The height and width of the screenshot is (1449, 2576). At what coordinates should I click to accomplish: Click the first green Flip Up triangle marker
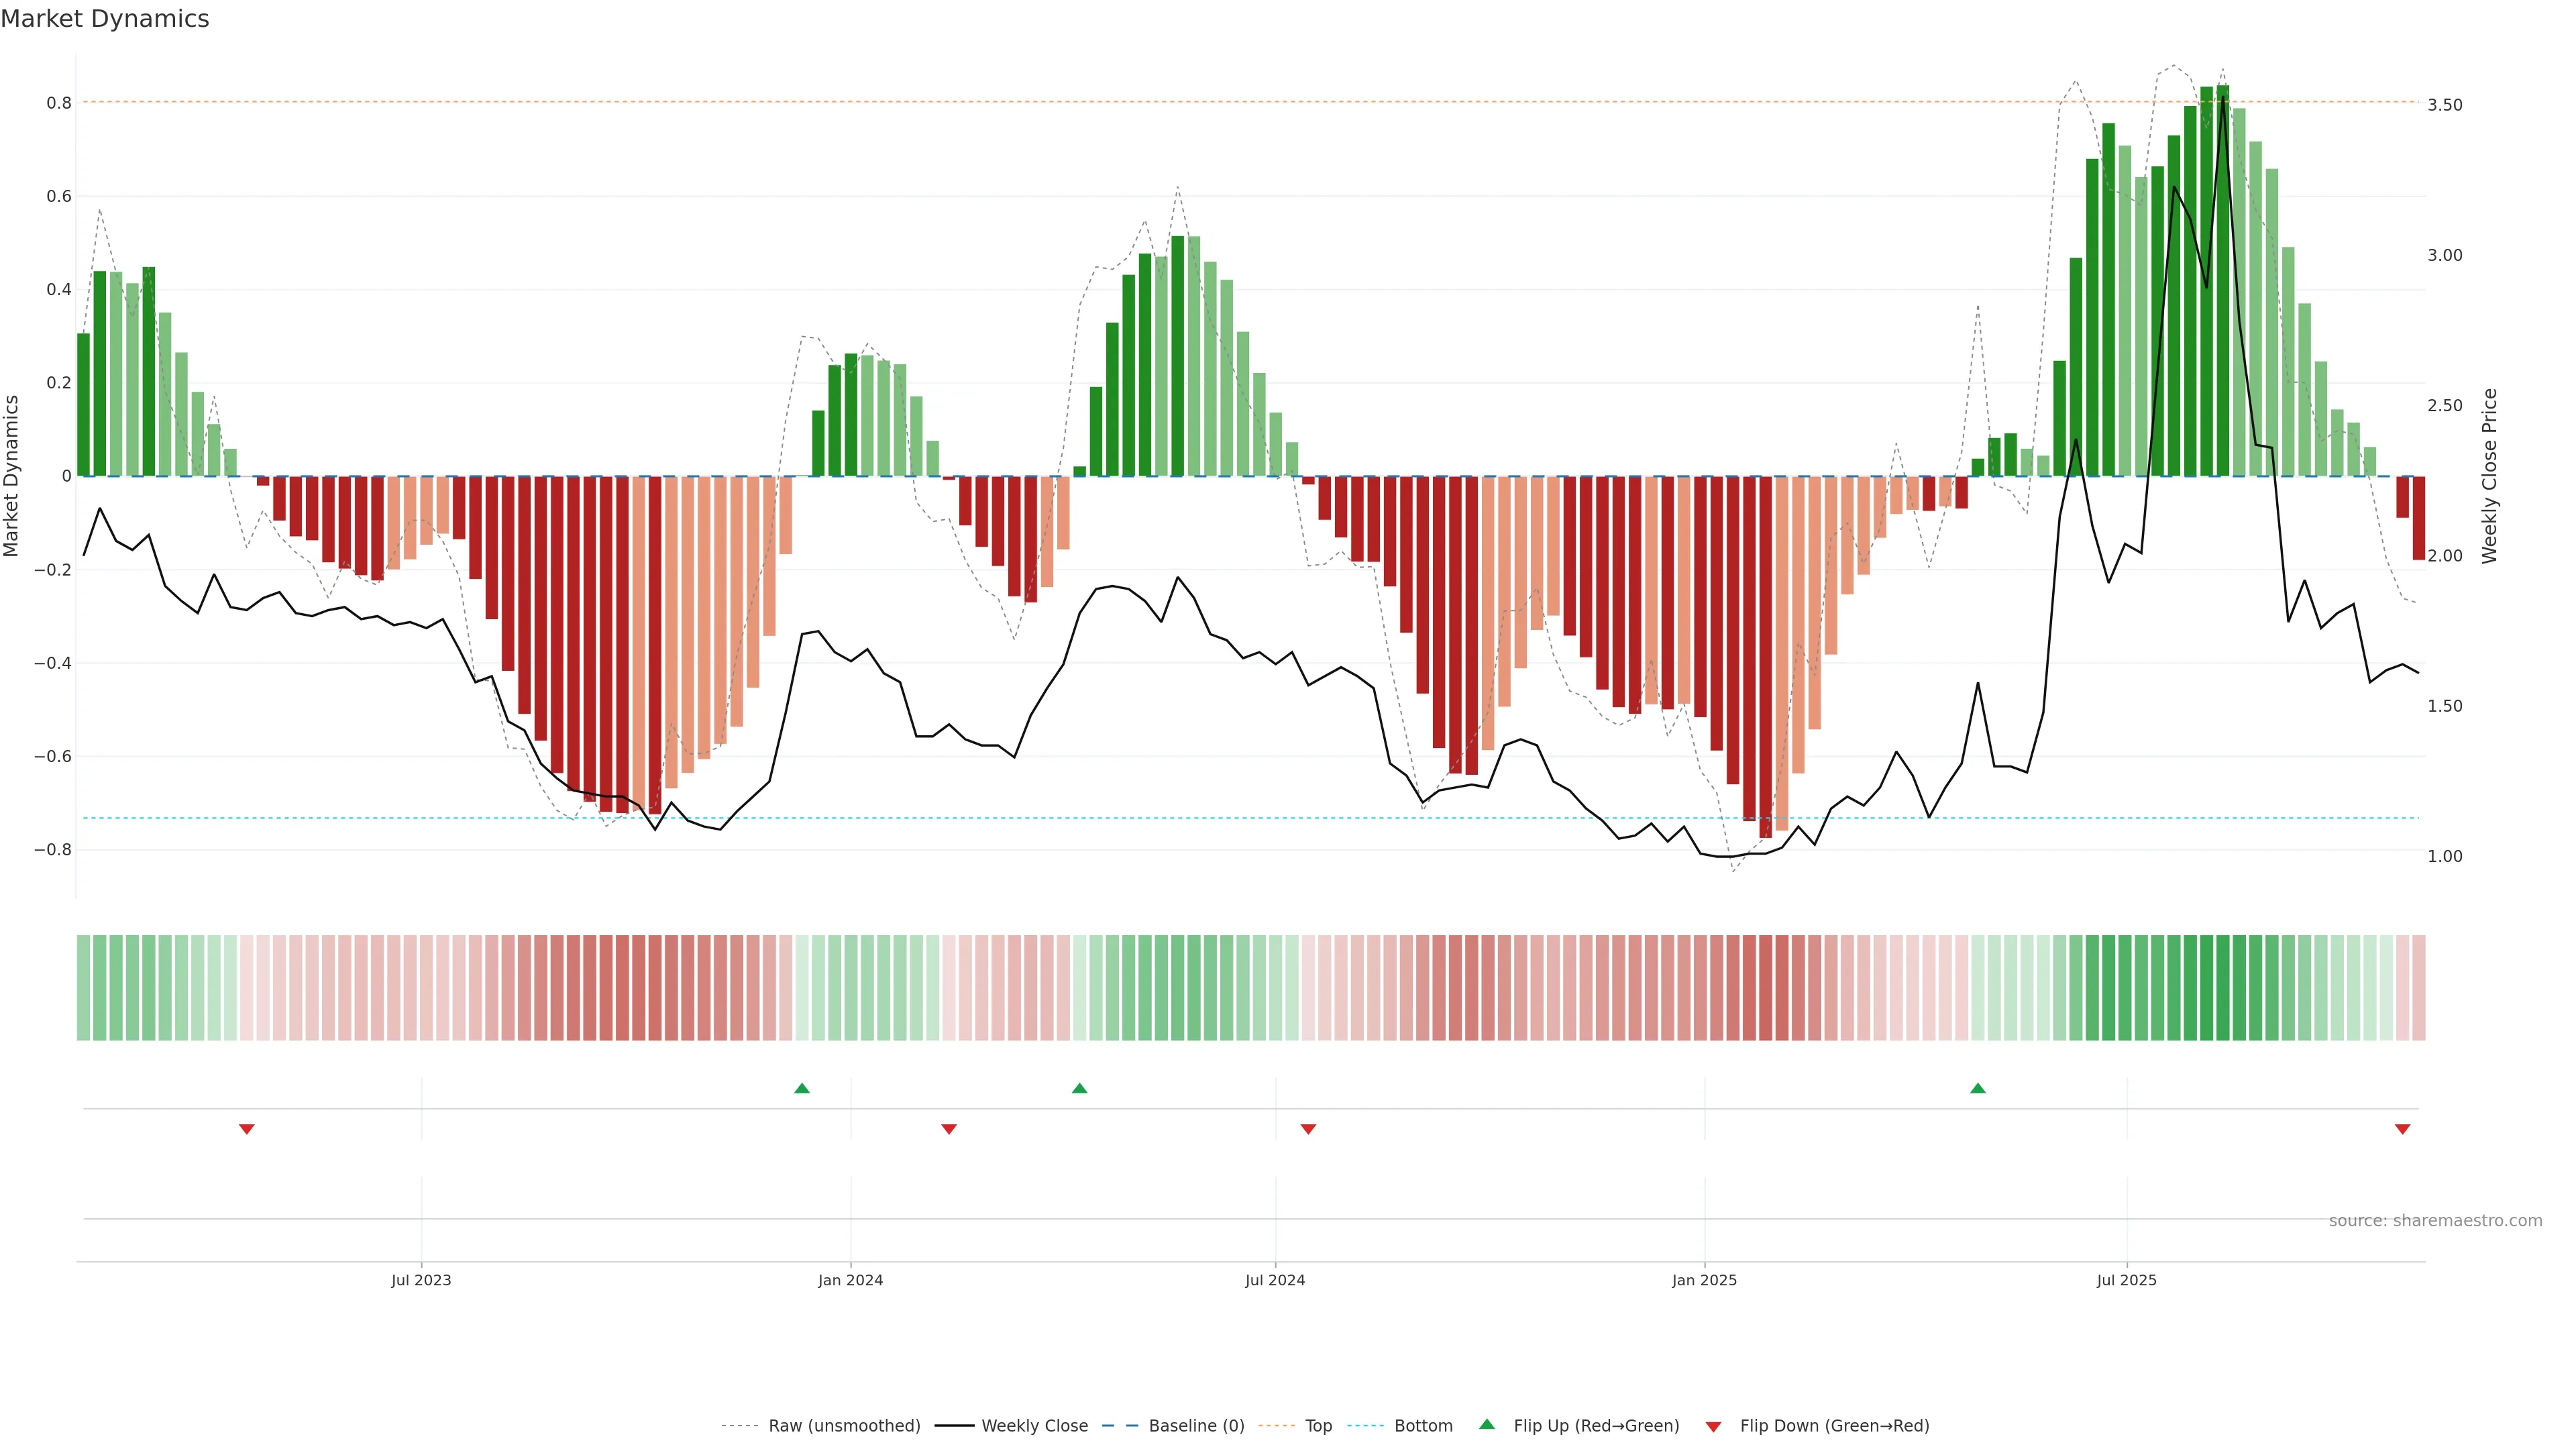[801, 1088]
